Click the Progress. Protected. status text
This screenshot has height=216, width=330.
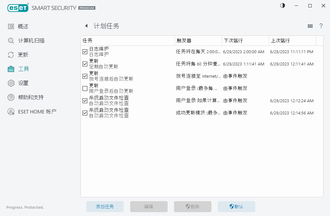25,207
